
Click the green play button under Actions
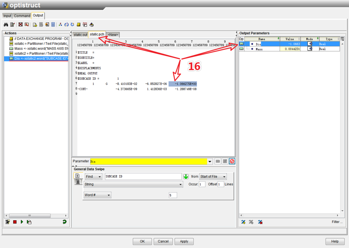tap(22, 222)
